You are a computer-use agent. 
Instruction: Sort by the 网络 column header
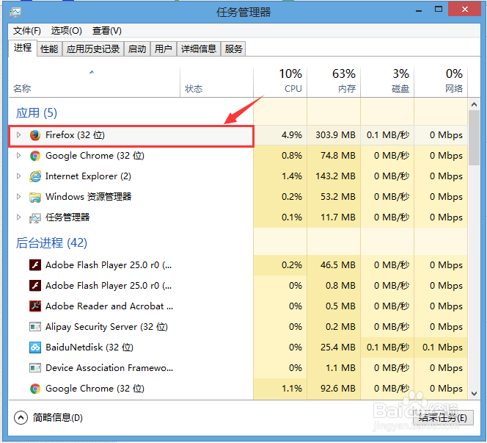[x=441, y=82]
